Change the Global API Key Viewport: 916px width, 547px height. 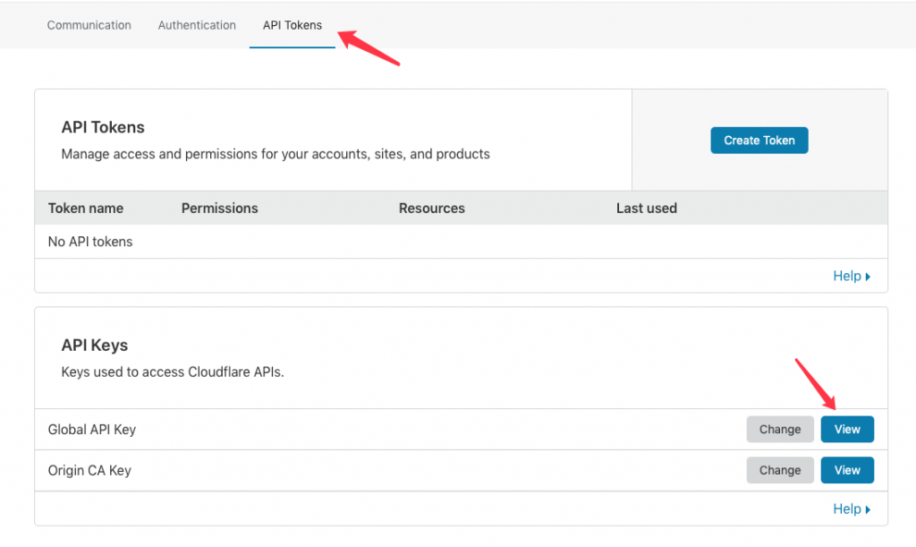(x=779, y=430)
